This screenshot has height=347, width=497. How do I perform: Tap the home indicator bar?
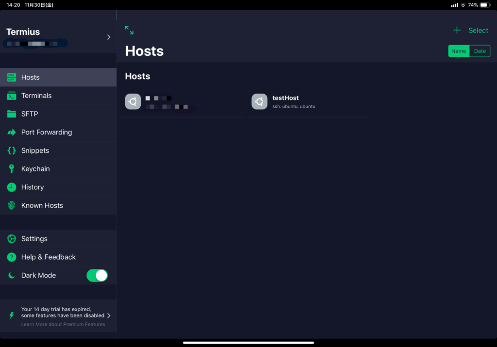point(248,343)
